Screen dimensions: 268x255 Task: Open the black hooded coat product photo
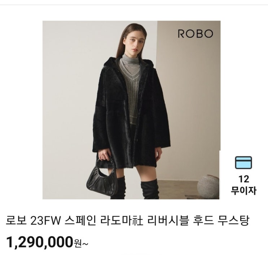point(131,110)
